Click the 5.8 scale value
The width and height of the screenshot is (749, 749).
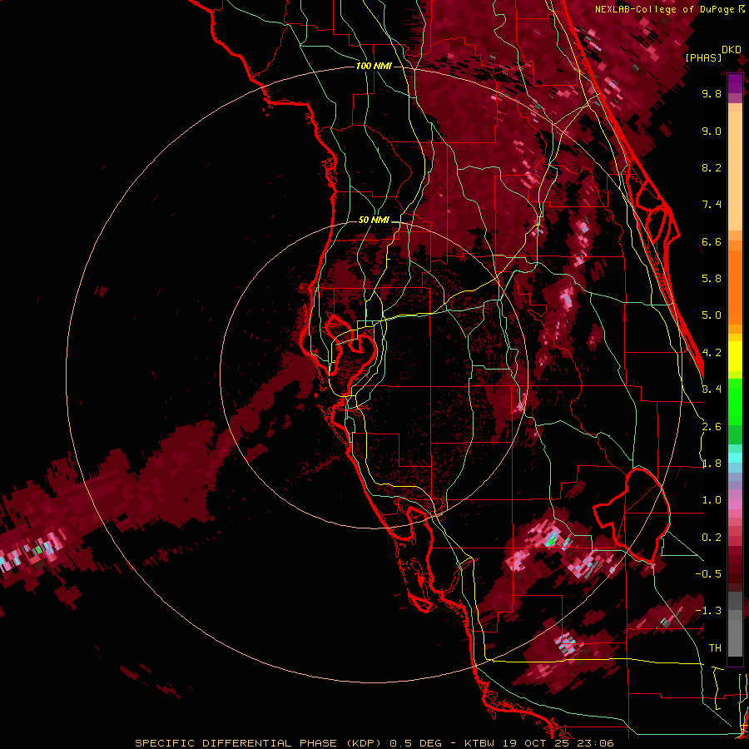point(712,278)
